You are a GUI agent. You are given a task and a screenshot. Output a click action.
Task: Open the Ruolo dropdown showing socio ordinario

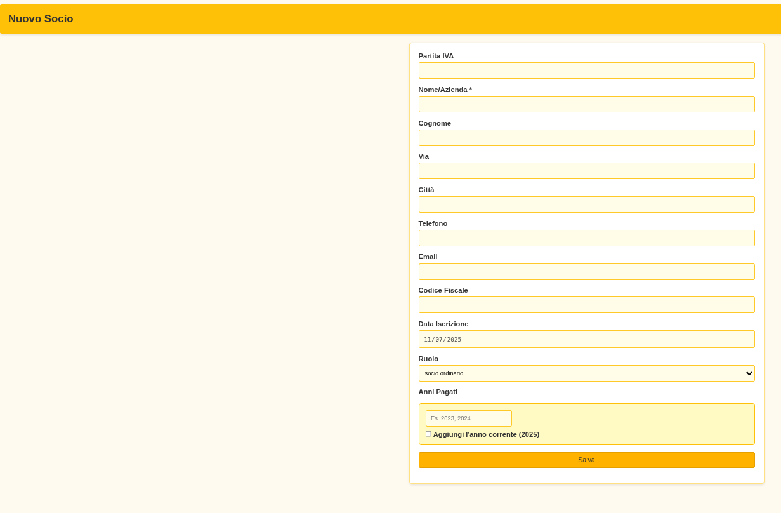tap(586, 373)
